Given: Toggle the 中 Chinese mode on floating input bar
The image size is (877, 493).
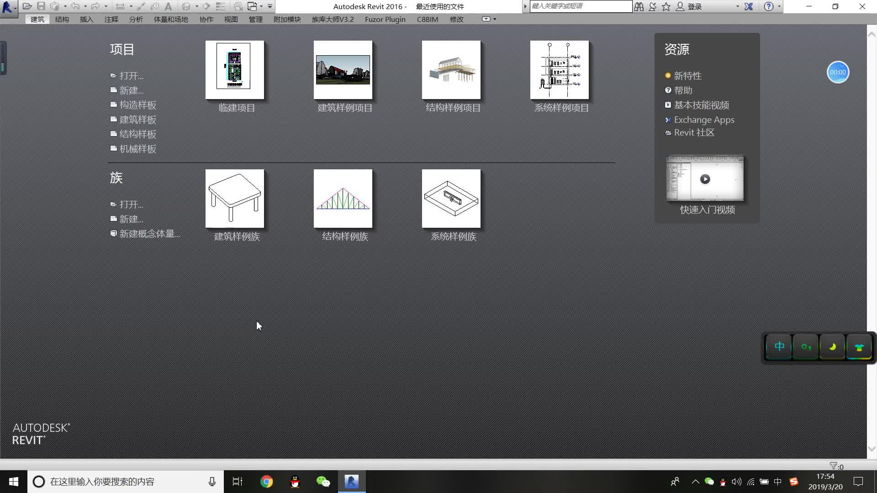Looking at the screenshot, I should pyautogui.click(x=779, y=347).
